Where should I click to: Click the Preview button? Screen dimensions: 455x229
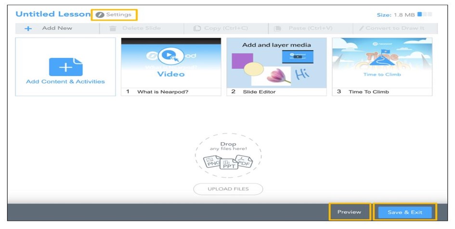point(349,212)
